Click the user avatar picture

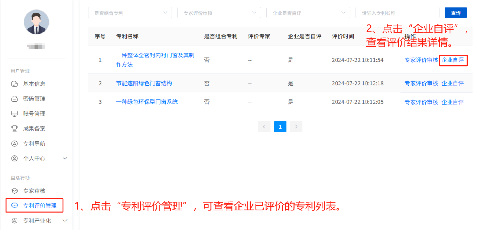[36, 22]
